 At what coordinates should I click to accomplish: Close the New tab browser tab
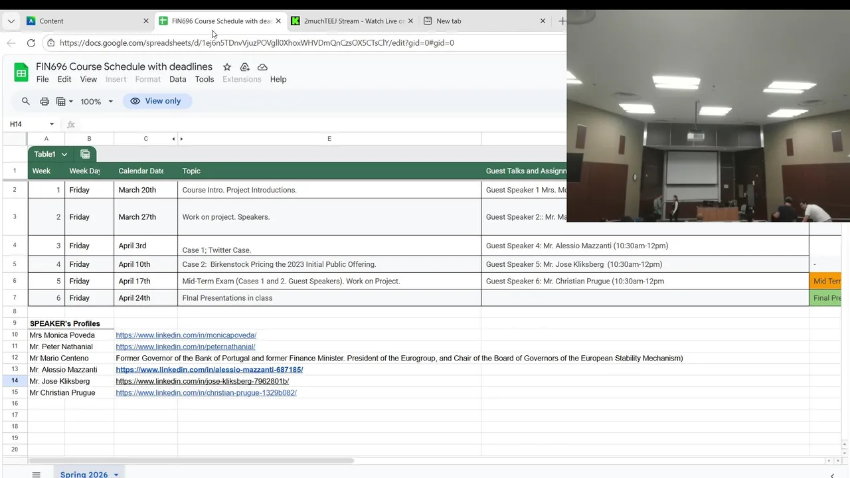coord(543,21)
